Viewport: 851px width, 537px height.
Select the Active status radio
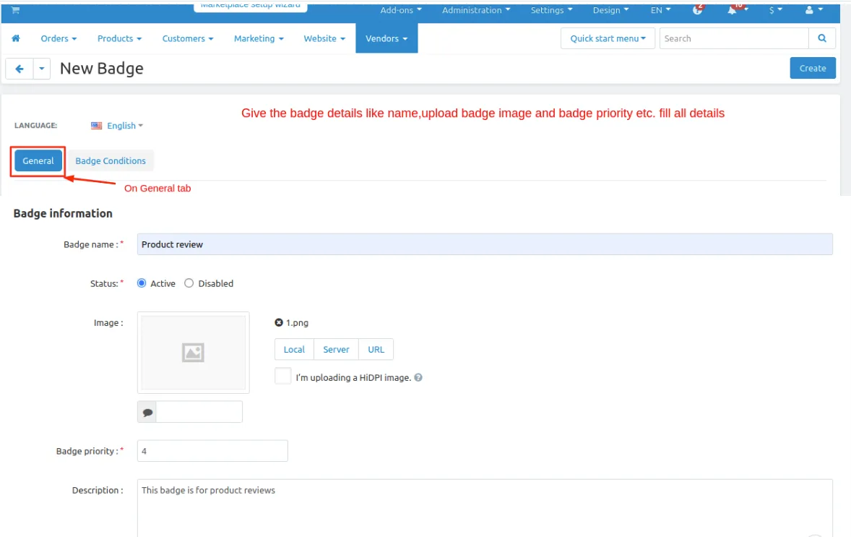click(142, 283)
